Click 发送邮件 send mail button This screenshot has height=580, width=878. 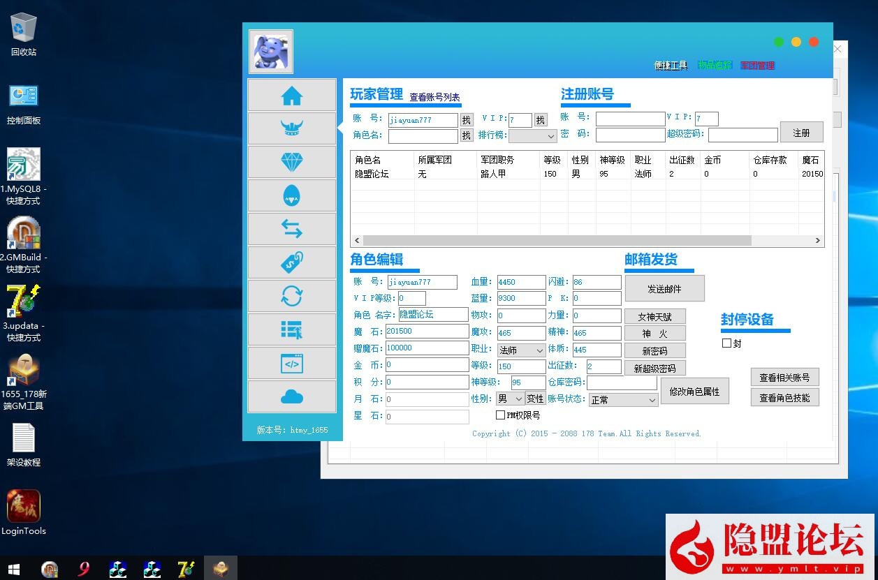664,288
